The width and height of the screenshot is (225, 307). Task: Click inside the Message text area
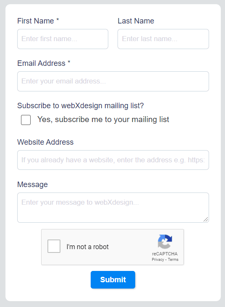pos(113,208)
